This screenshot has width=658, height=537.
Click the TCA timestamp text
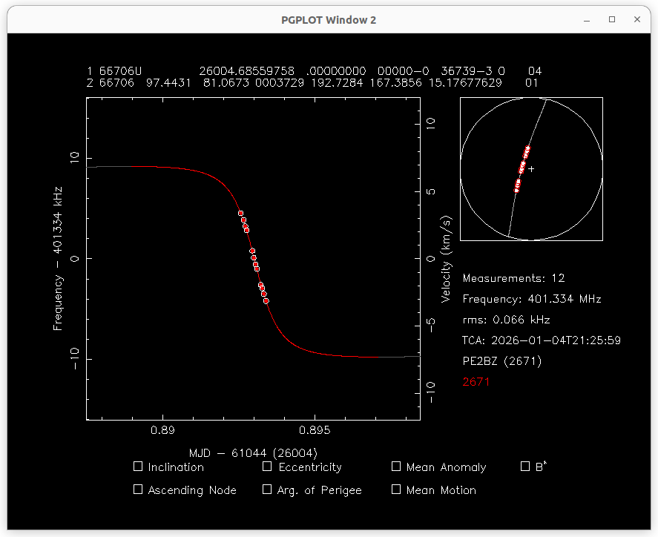[x=542, y=340]
